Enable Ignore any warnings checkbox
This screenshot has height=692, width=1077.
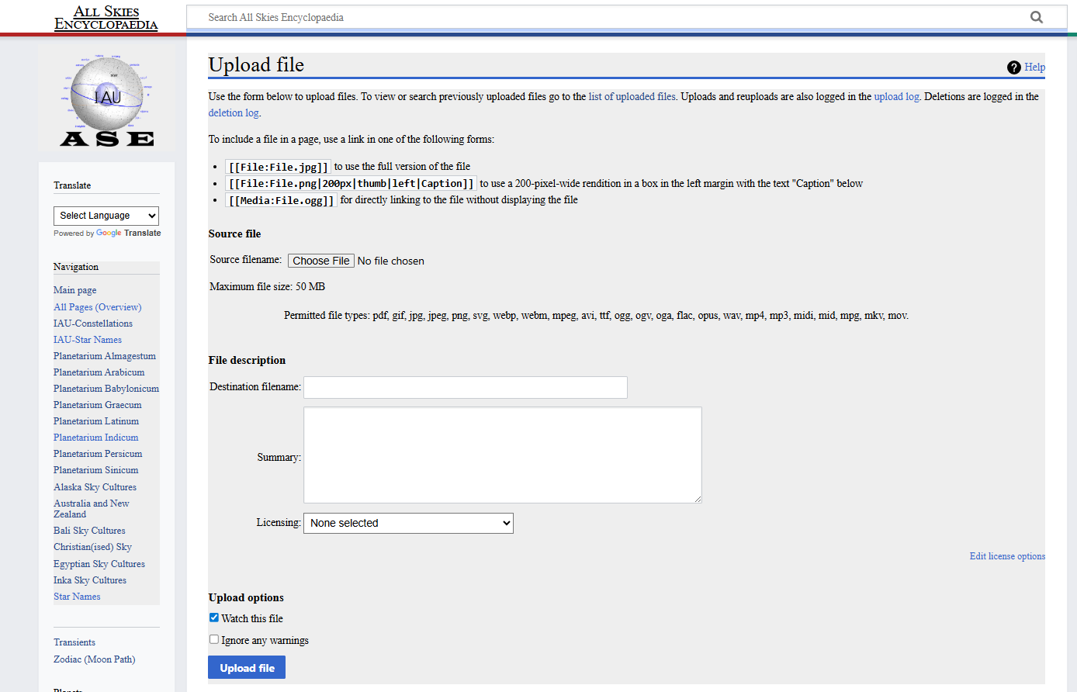[x=214, y=639]
